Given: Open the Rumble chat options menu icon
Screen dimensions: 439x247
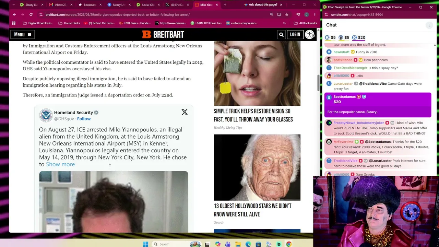Looking at the screenshot, I should pyautogui.click(x=429, y=25).
